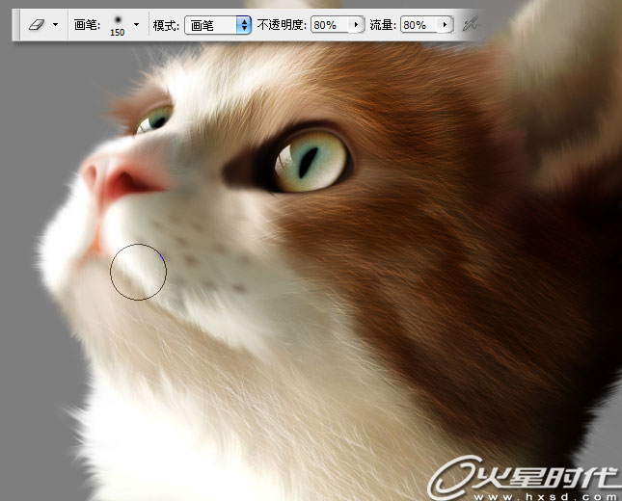Click the www.hxsd.com watermark text
The width and height of the screenshot is (622, 501).
tap(545, 491)
